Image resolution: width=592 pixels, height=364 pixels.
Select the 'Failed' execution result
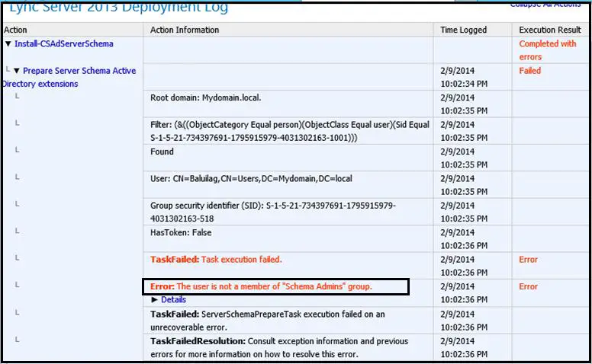point(529,71)
